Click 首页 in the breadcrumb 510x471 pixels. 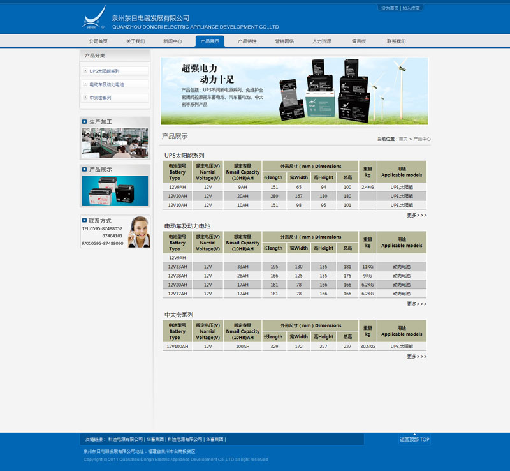click(403, 139)
